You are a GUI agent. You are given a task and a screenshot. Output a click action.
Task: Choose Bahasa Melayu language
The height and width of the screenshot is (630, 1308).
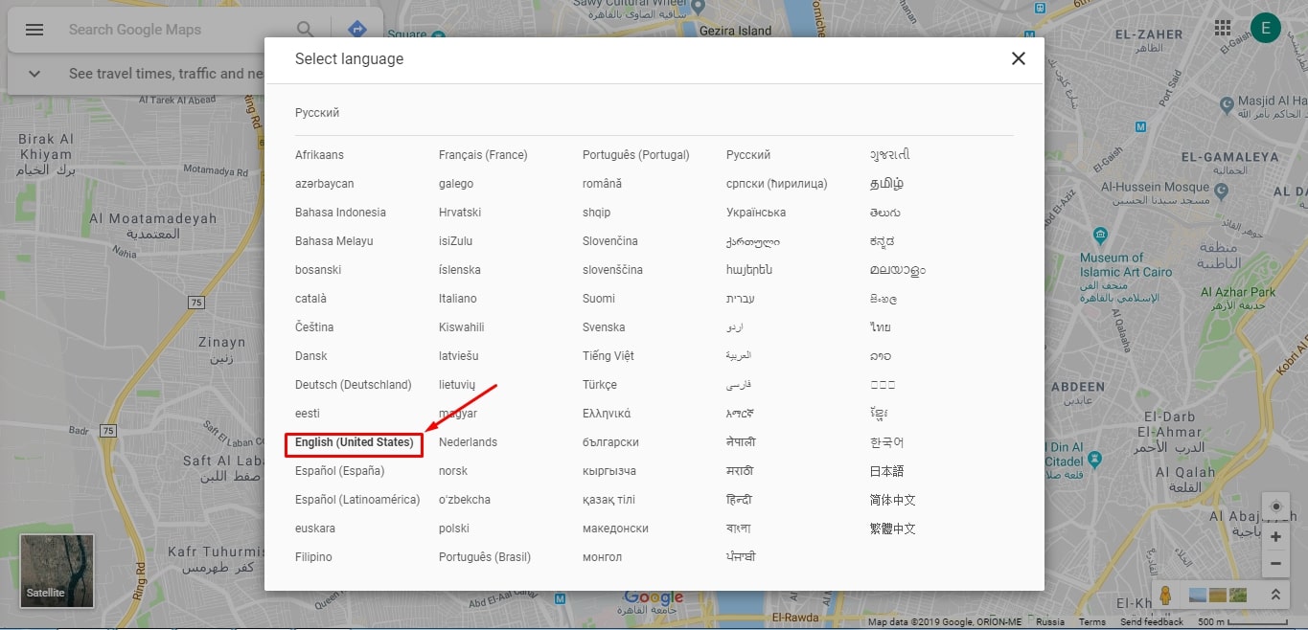[x=334, y=241]
